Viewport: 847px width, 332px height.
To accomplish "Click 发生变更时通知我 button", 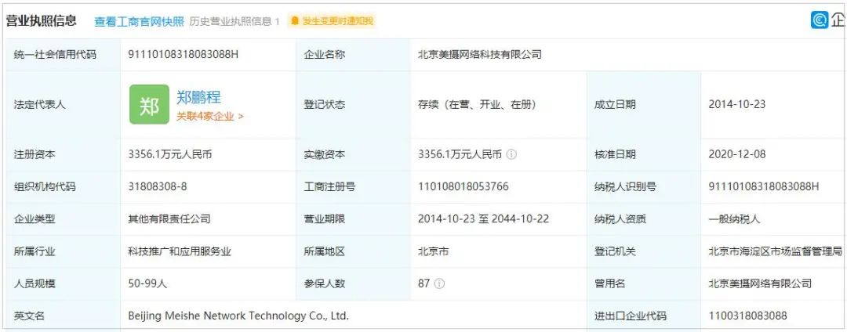I will (331, 21).
